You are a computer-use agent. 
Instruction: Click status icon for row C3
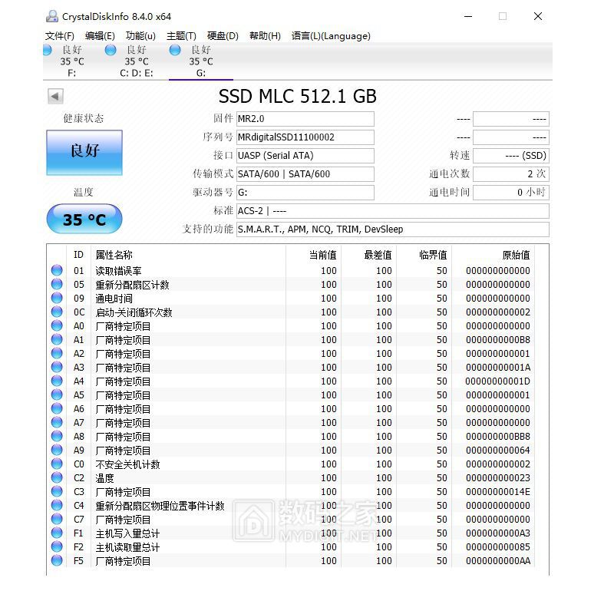57,491
